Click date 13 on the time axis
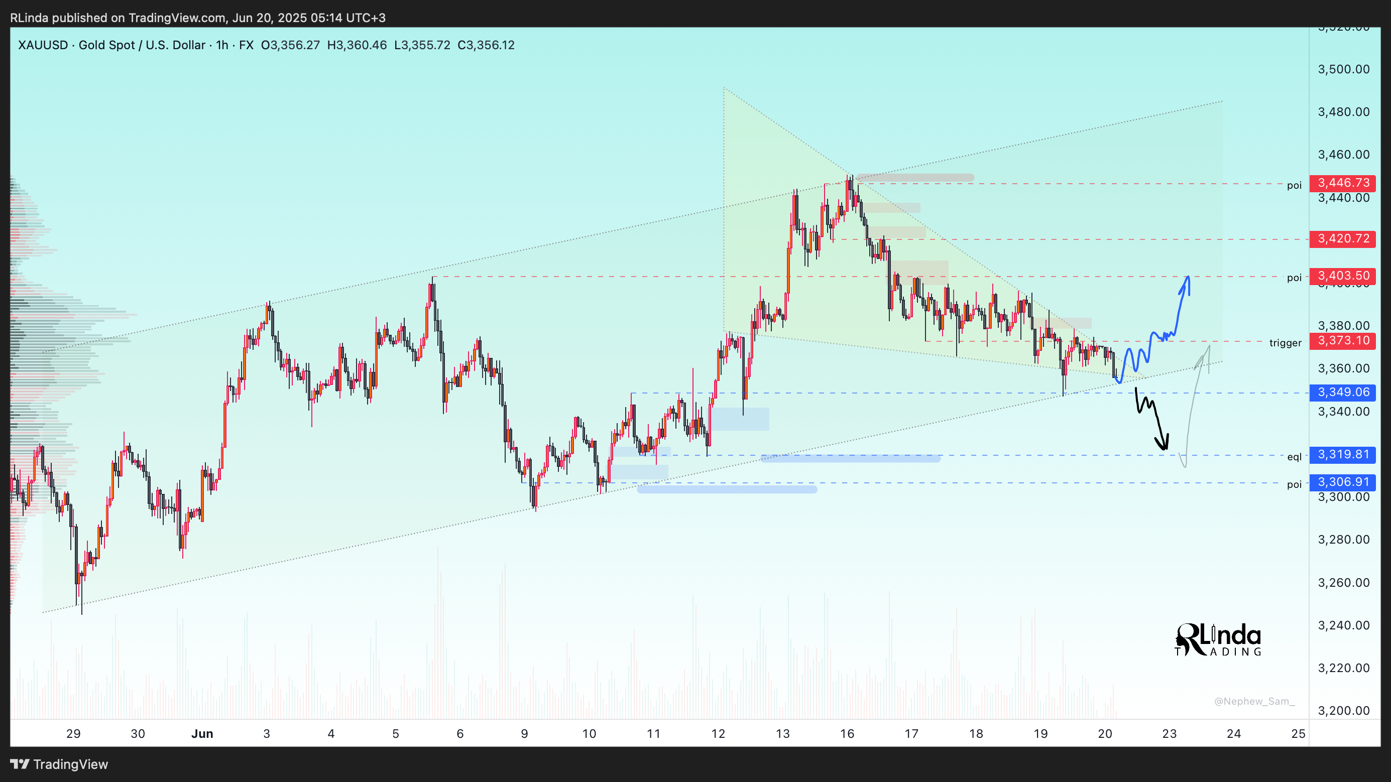The image size is (1391, 782). (x=782, y=733)
